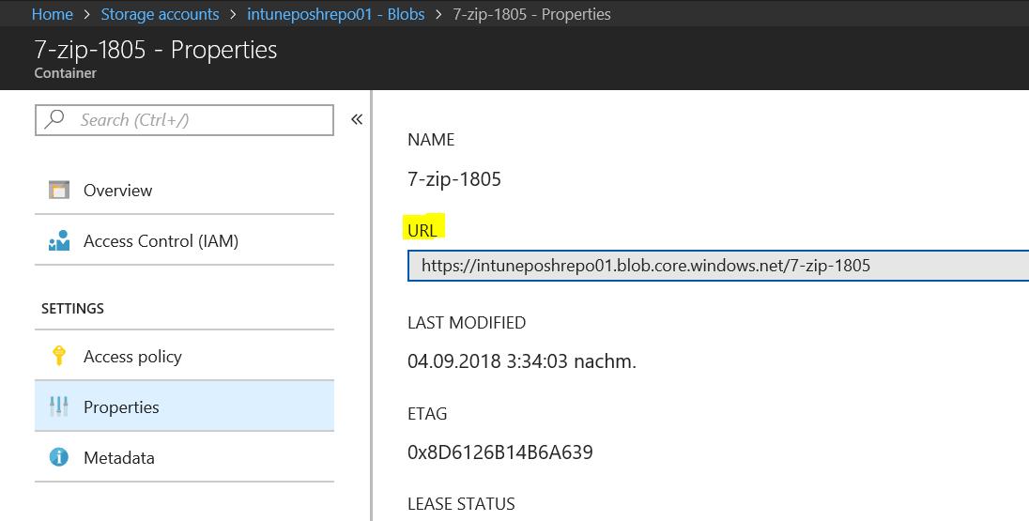Click the Properties sliders icon
1029x521 pixels.
pyautogui.click(x=59, y=406)
